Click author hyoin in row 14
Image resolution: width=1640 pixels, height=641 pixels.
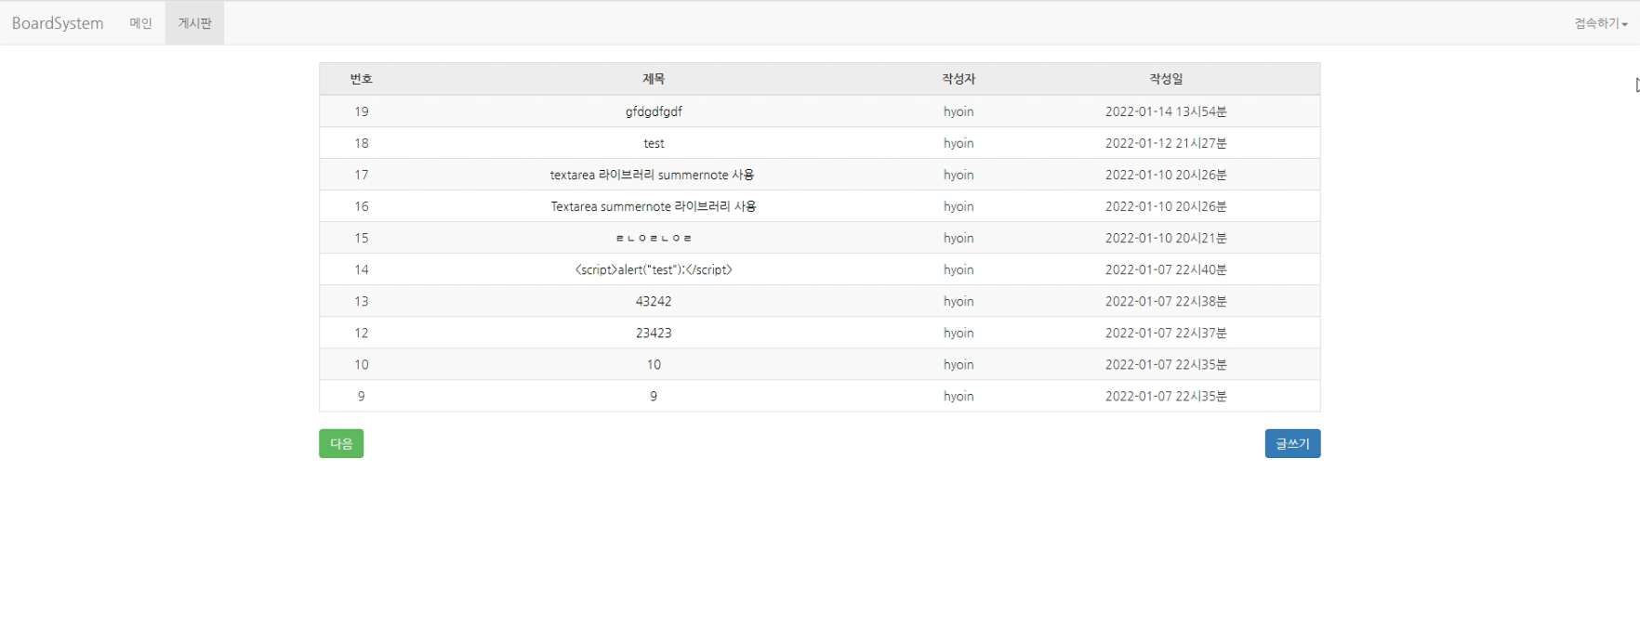tap(959, 269)
